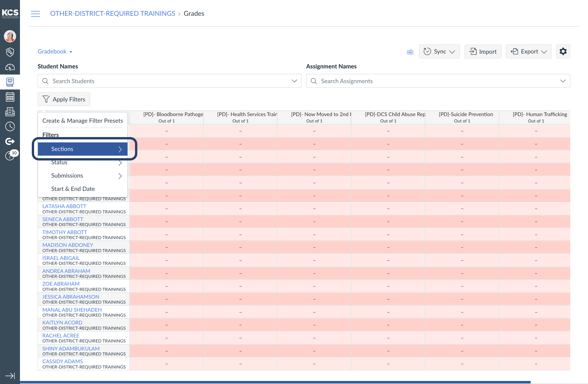The width and height of the screenshot is (588, 384).
Task: Click the KCS logo in sidebar
Action: coord(10,13)
